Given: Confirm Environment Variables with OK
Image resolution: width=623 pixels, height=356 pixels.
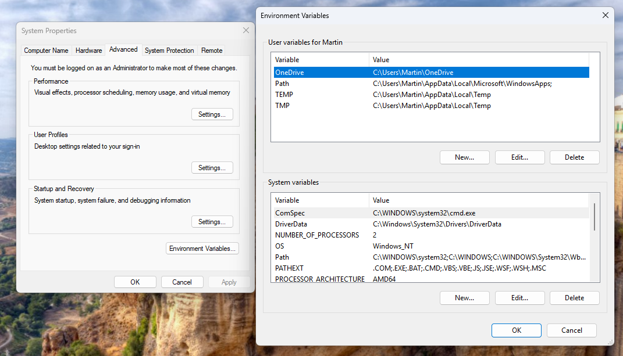Looking at the screenshot, I should (516, 330).
